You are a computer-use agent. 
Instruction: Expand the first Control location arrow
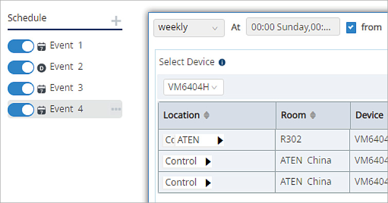pyautogui.click(x=208, y=161)
